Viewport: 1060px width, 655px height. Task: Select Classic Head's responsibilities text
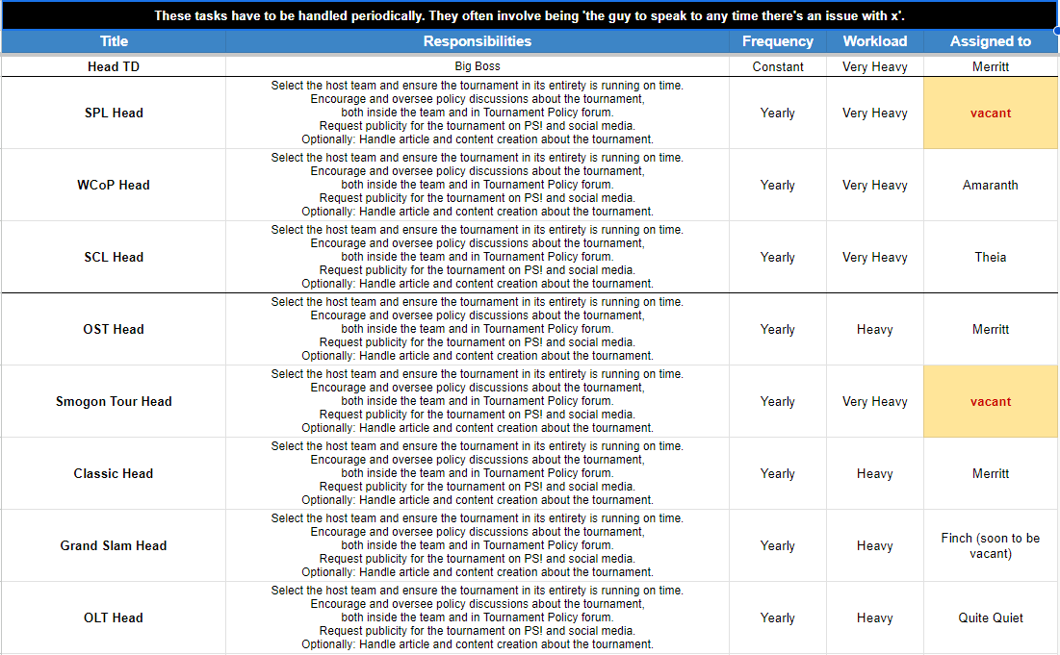(x=478, y=474)
